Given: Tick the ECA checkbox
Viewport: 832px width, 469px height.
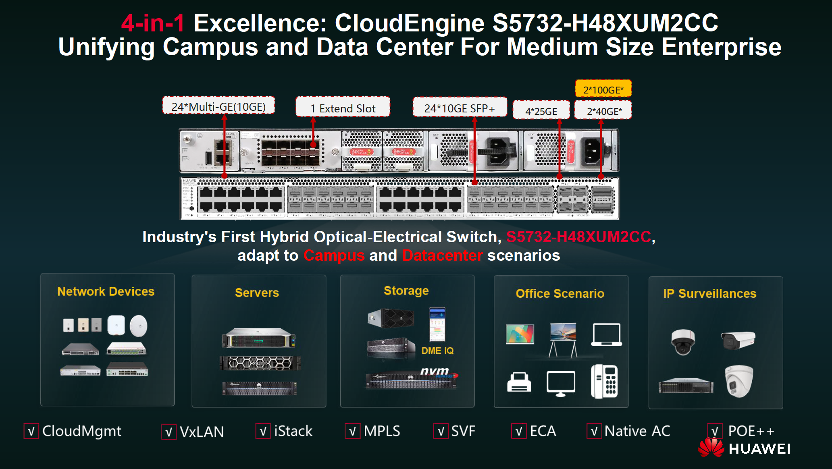Looking at the screenshot, I should point(519,431).
